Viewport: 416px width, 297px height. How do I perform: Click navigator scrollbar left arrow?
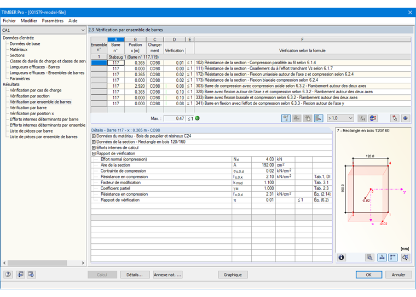point(4,263)
